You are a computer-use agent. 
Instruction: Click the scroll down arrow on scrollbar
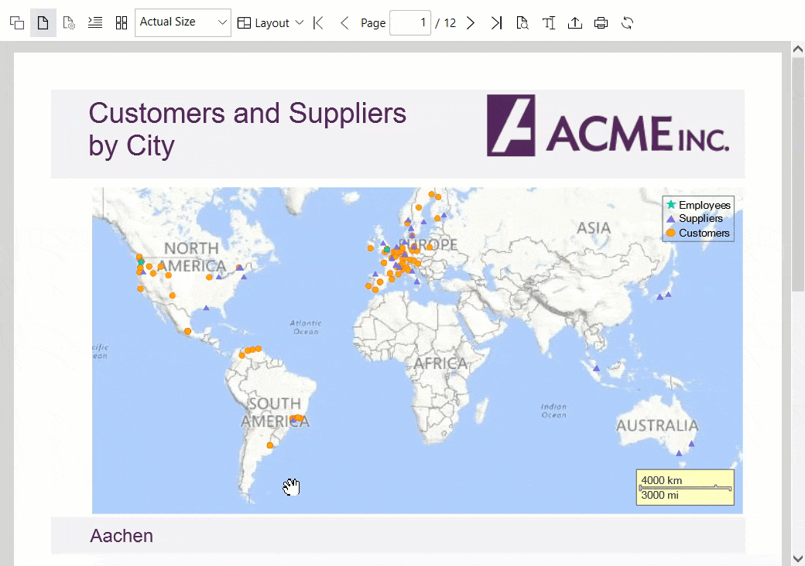[797, 557]
